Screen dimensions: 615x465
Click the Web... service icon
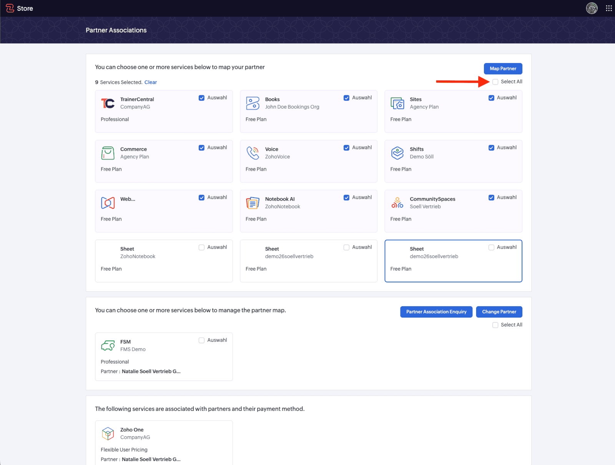(x=108, y=203)
